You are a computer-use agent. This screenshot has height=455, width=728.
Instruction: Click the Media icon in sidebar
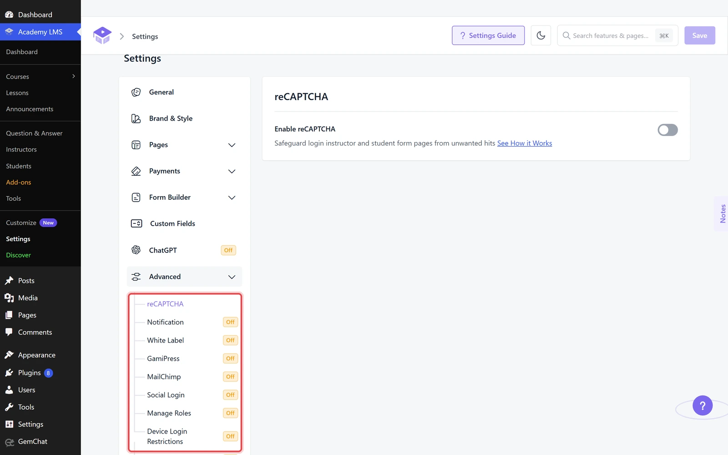[x=9, y=298]
